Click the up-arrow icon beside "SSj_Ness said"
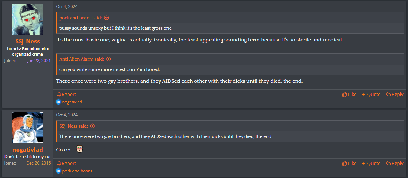Viewport: 408px width, 178px height. [x=92, y=126]
